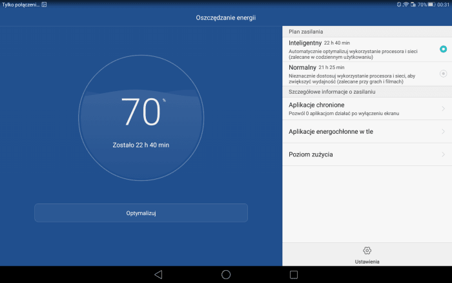
Task: Open Poziom zużycia entry title
Action: [311, 154]
